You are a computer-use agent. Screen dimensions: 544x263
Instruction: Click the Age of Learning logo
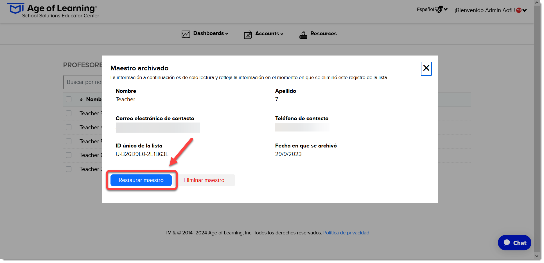pyautogui.click(x=53, y=10)
